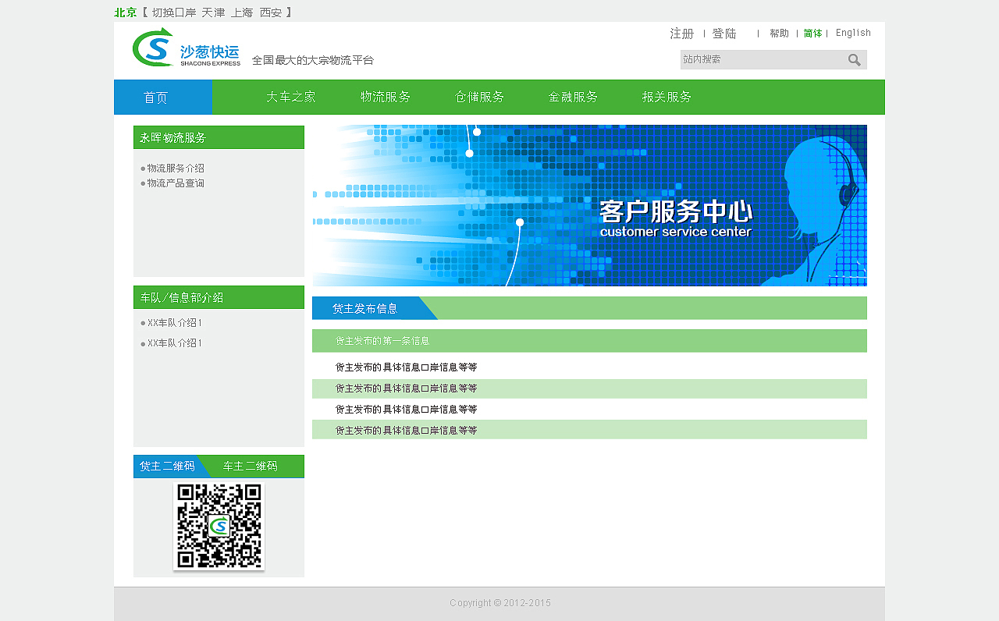Viewport: 999px width, 621px height.
Task: Click the current city 北京
Action: (x=126, y=12)
